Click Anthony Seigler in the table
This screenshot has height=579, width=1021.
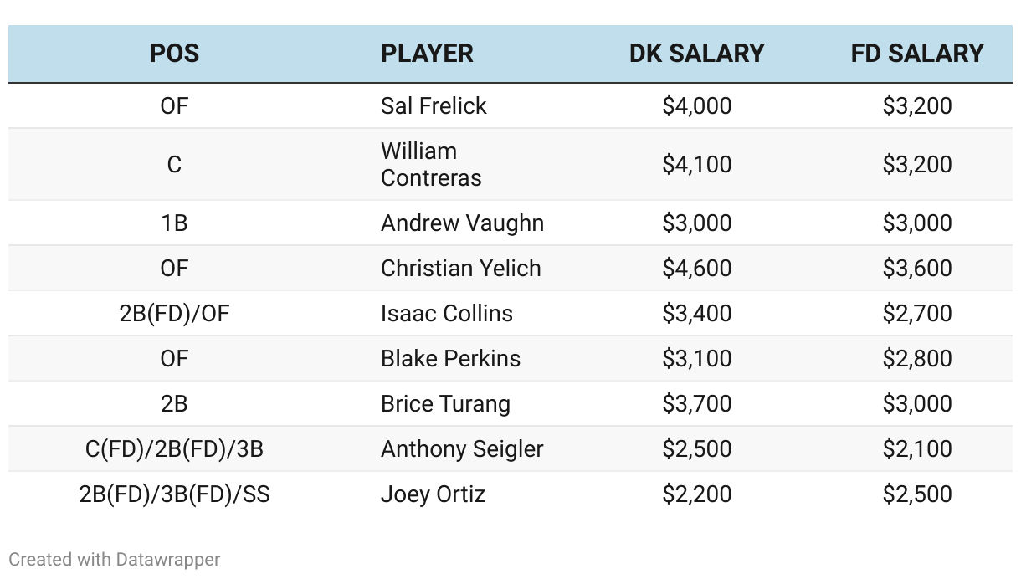[462, 448]
